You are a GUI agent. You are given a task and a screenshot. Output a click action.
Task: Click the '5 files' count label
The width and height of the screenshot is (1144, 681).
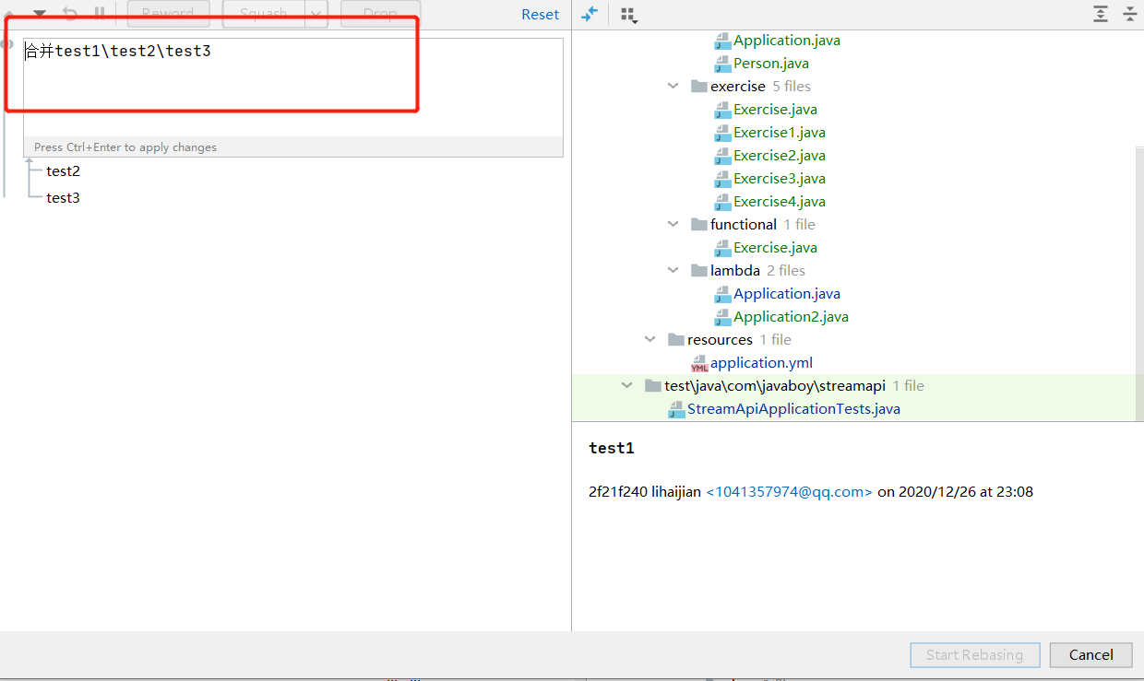coord(792,87)
